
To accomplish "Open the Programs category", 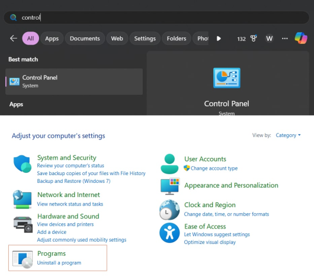I will coord(52,253).
